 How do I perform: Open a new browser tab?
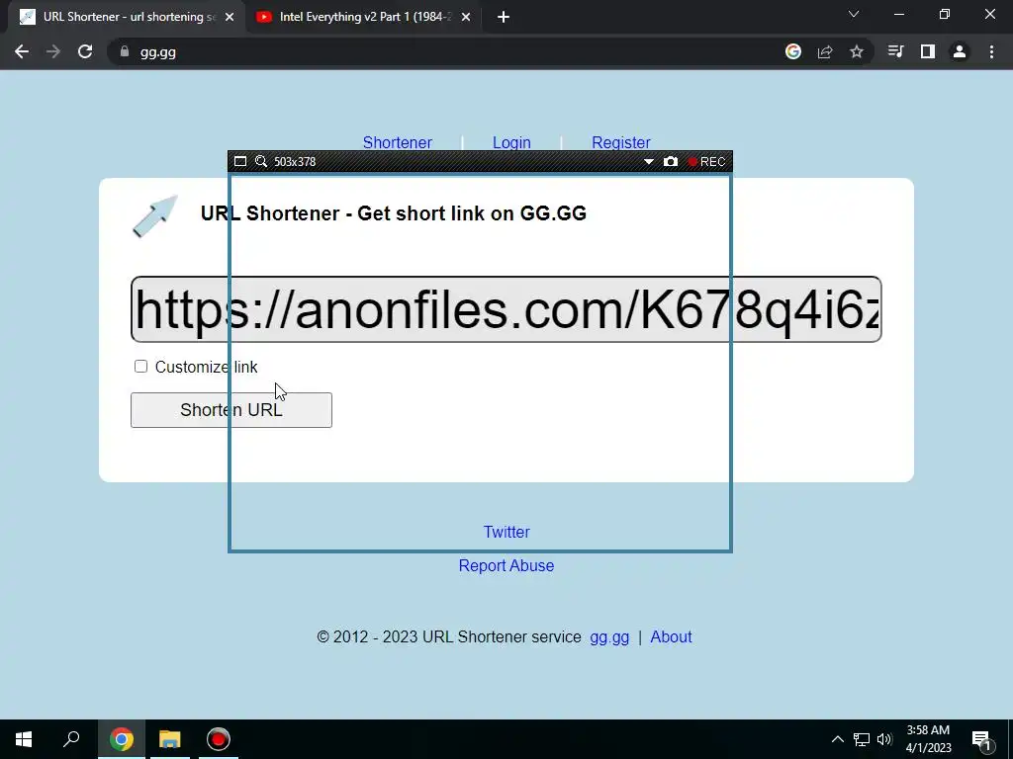pos(504,18)
